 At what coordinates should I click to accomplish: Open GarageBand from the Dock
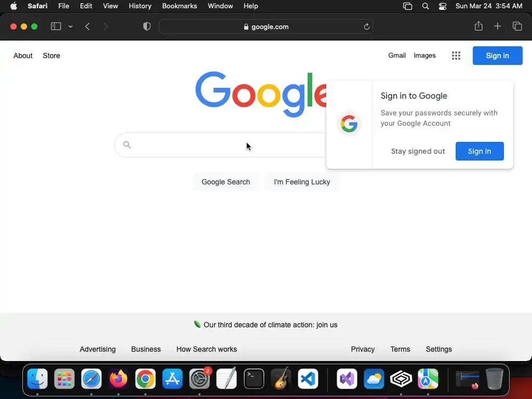281,379
